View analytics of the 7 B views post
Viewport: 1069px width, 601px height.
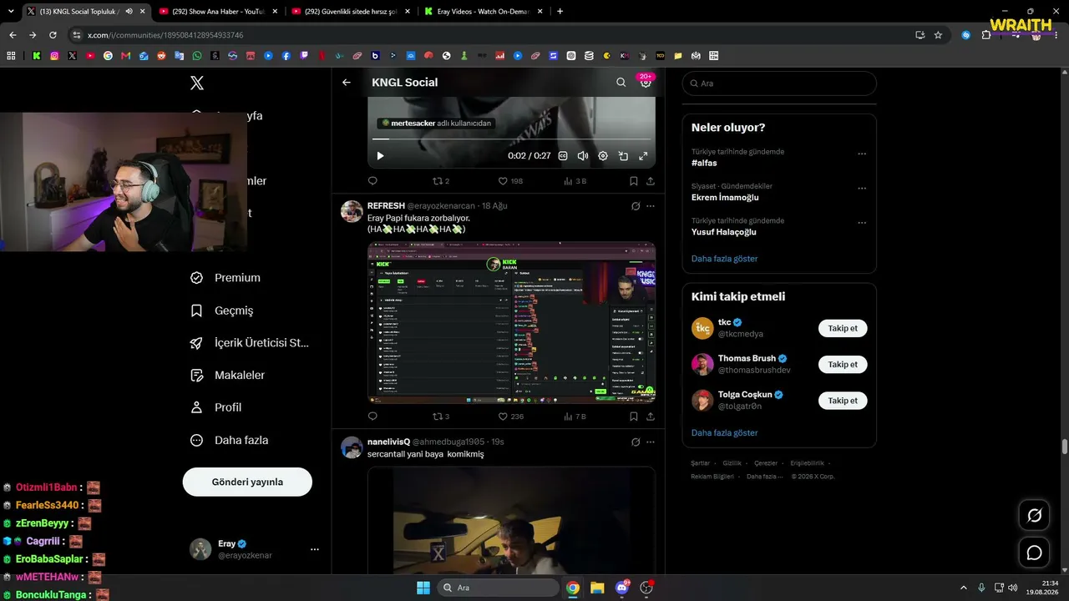[x=575, y=417]
